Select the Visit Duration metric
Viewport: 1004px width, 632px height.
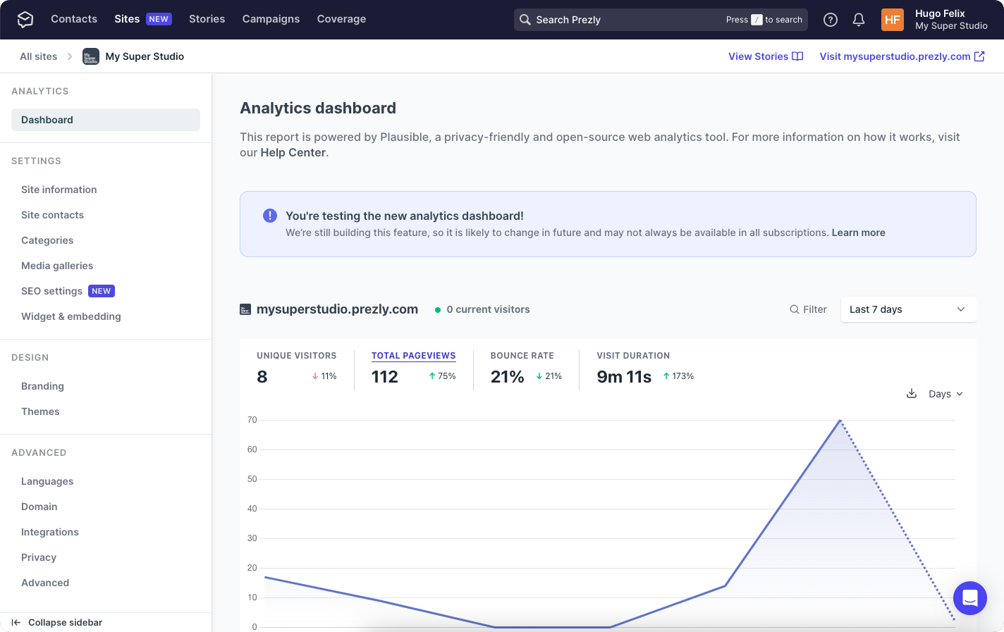tap(645, 369)
